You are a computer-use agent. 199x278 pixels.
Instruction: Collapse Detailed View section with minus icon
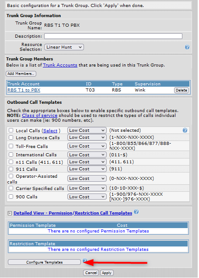coord(10,213)
